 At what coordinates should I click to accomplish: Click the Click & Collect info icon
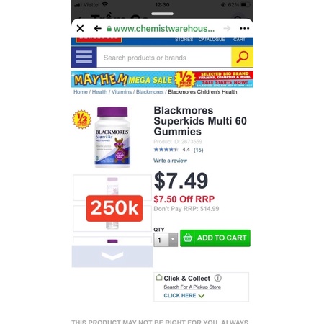218,278
